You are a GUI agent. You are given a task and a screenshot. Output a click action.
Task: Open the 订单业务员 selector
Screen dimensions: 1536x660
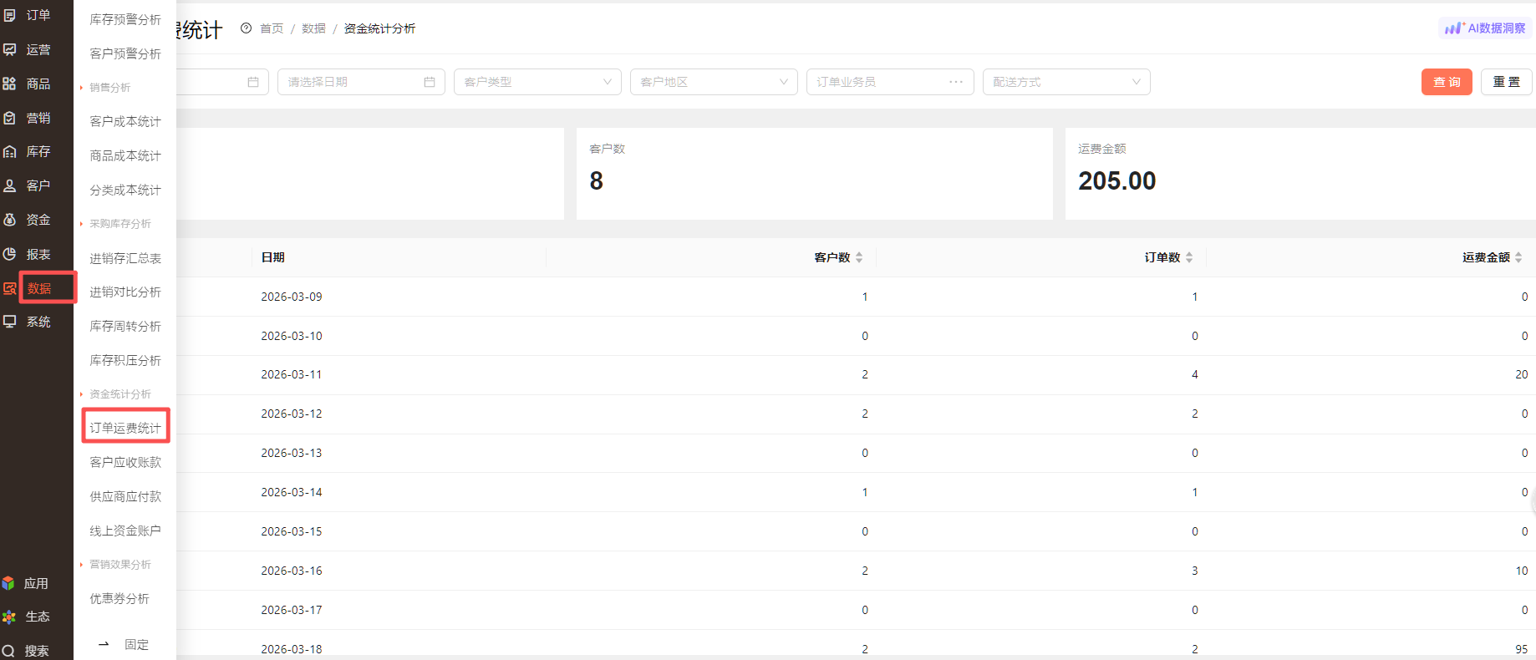[890, 82]
